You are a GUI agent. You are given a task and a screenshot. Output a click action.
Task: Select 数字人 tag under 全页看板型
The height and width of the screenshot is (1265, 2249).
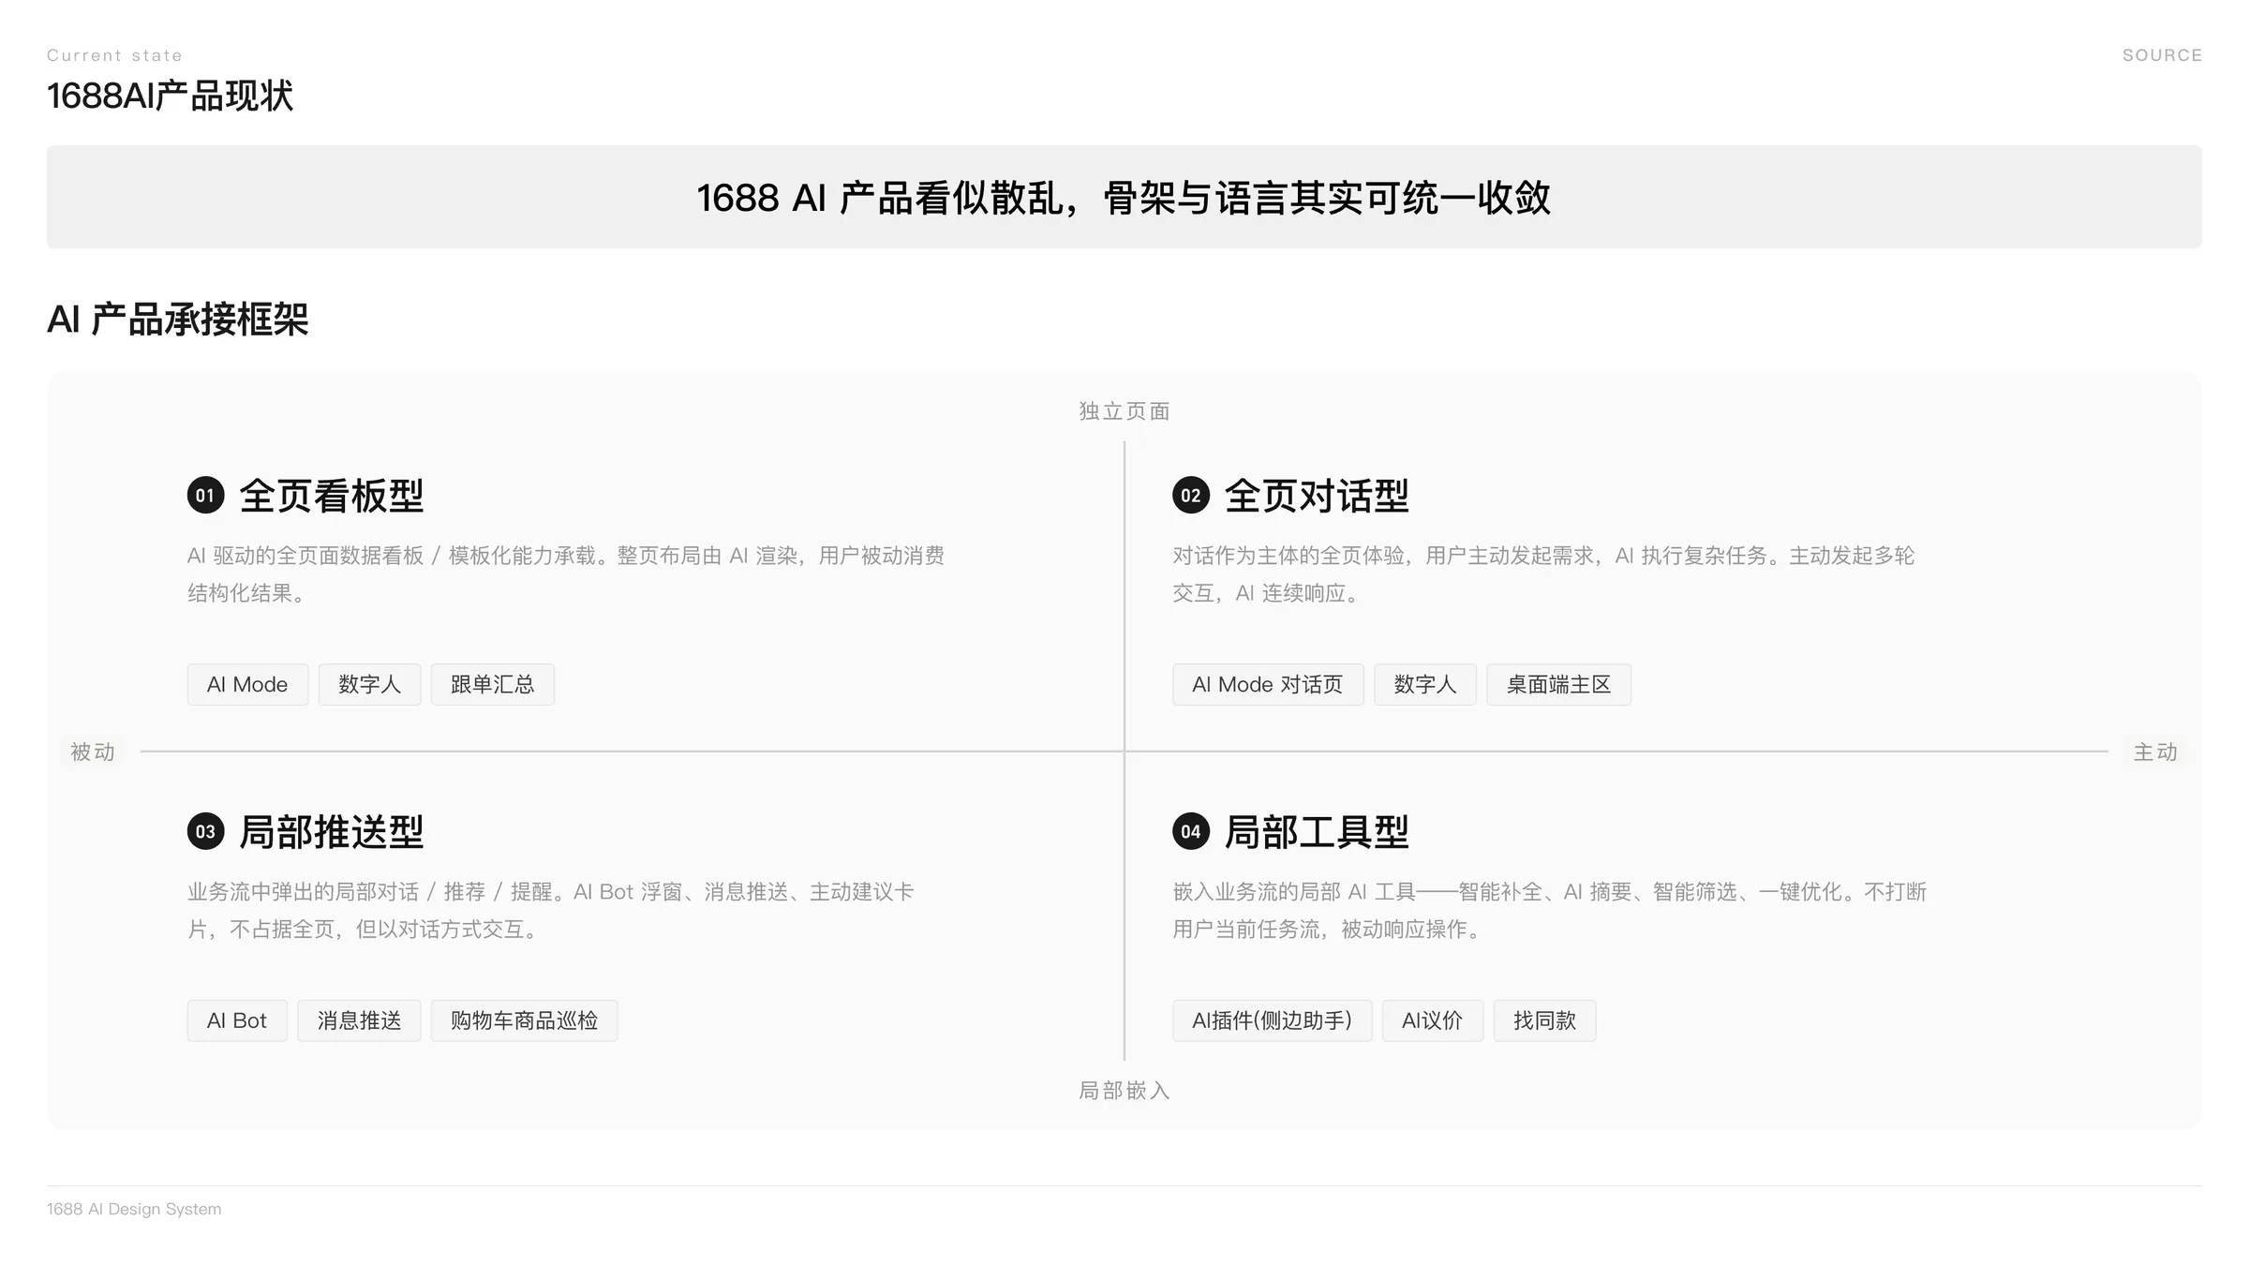click(369, 684)
